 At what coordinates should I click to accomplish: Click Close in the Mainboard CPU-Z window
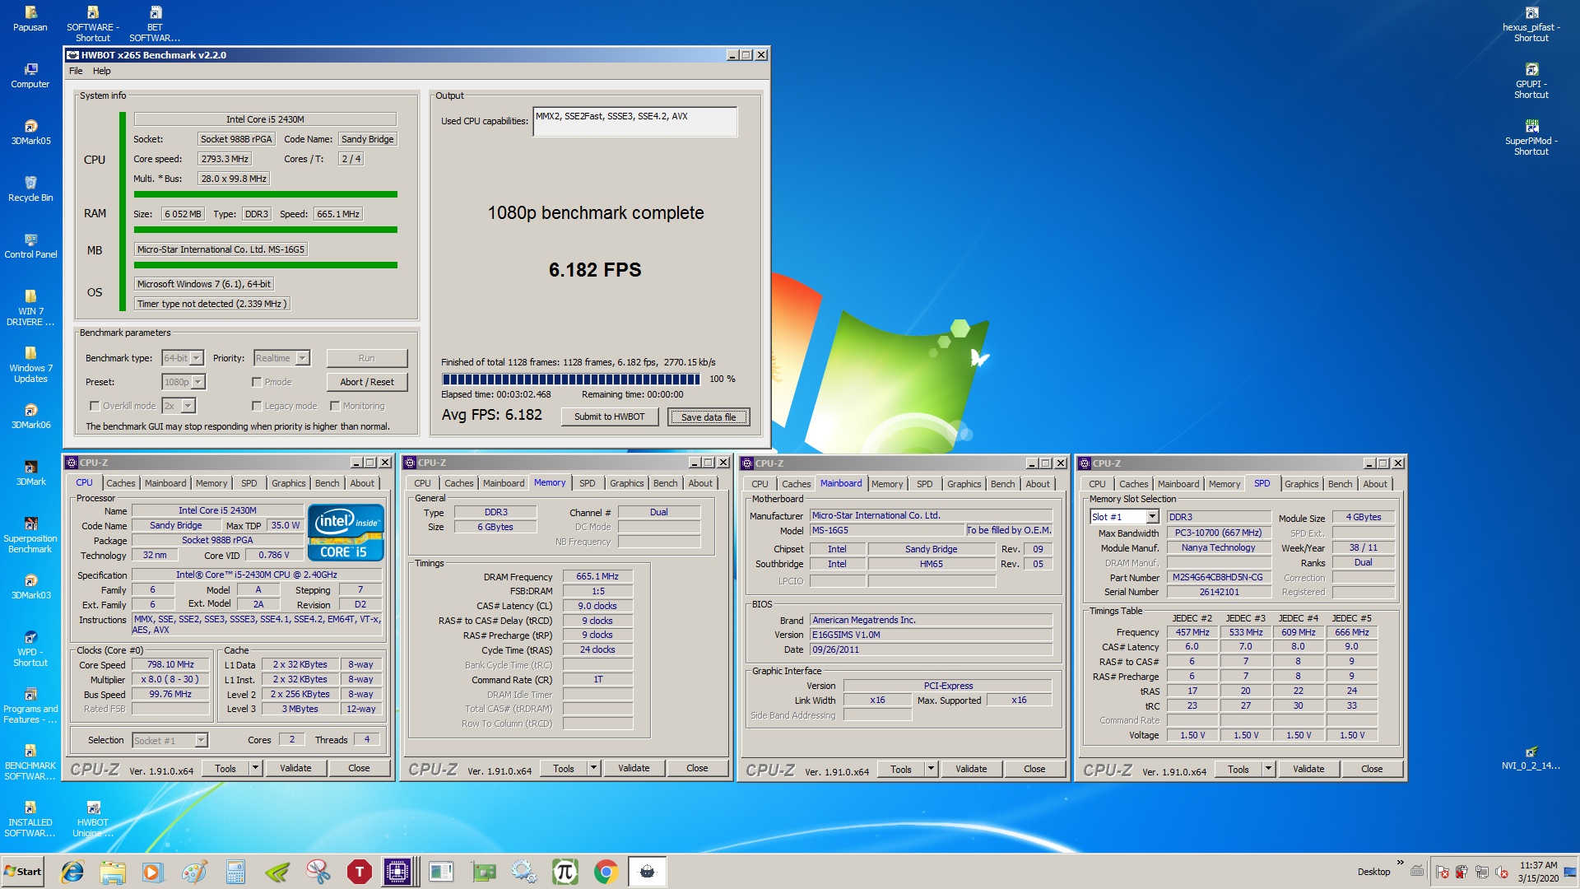point(1034,769)
